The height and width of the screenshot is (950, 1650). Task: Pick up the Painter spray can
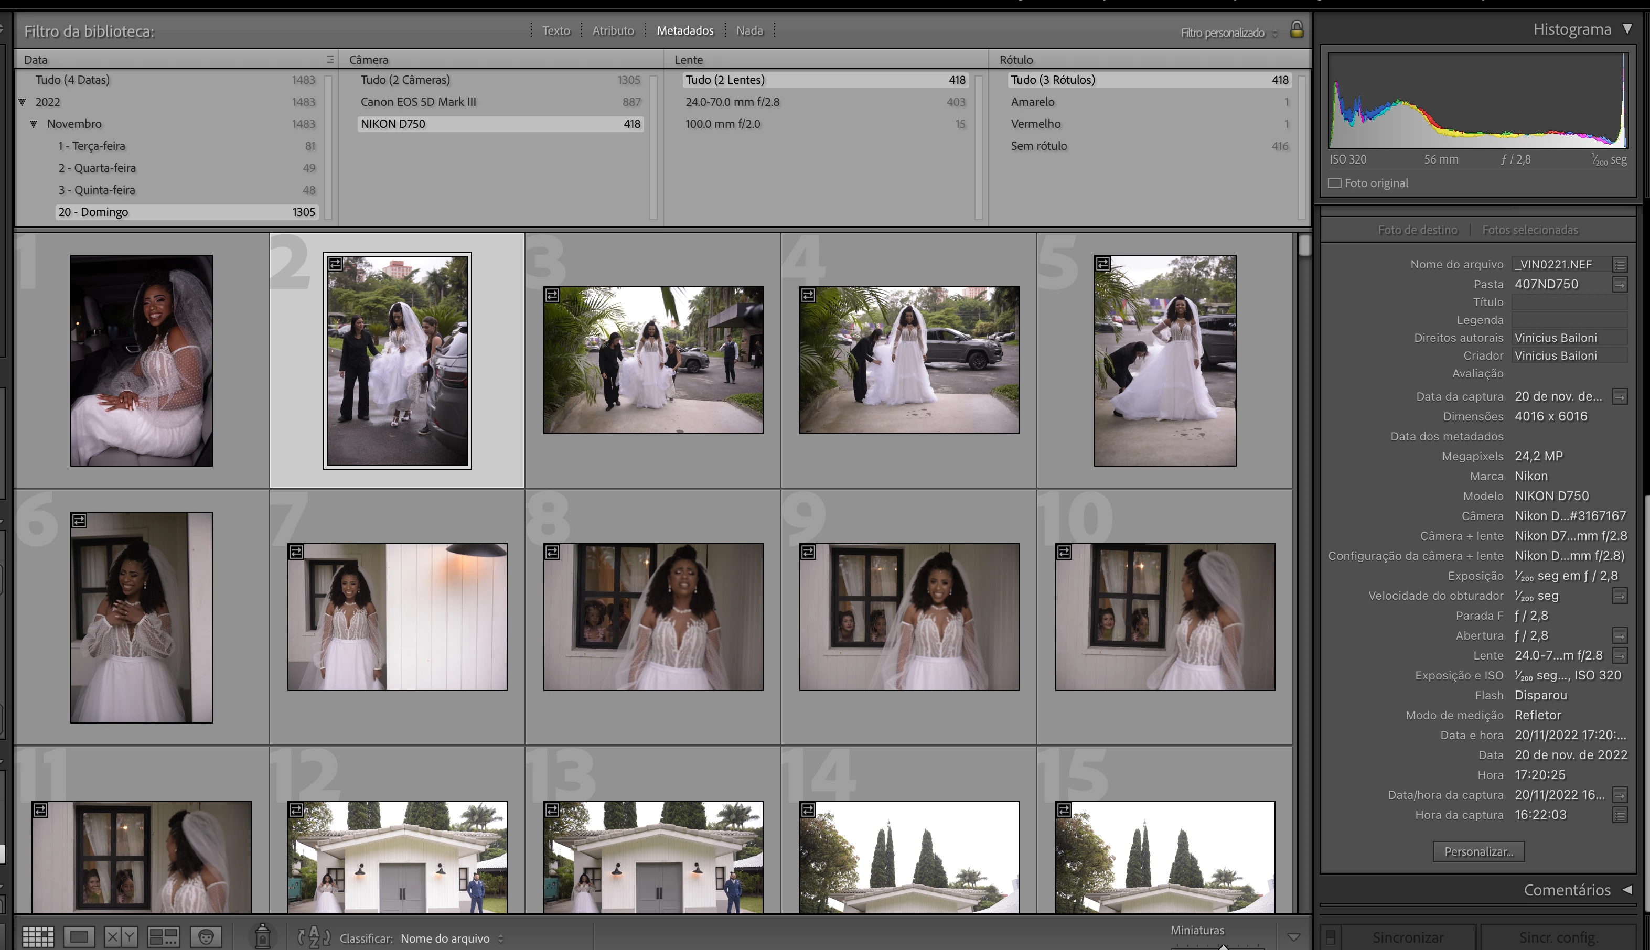coord(262,936)
